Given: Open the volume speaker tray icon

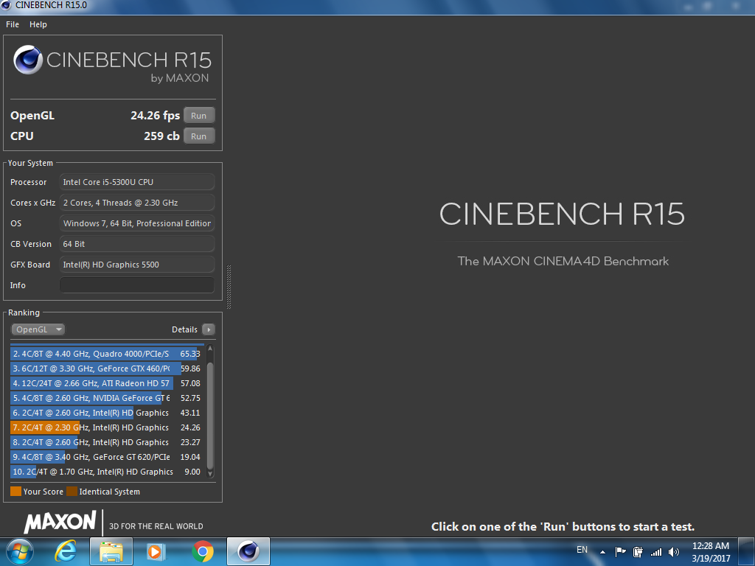Looking at the screenshot, I should click(x=674, y=552).
